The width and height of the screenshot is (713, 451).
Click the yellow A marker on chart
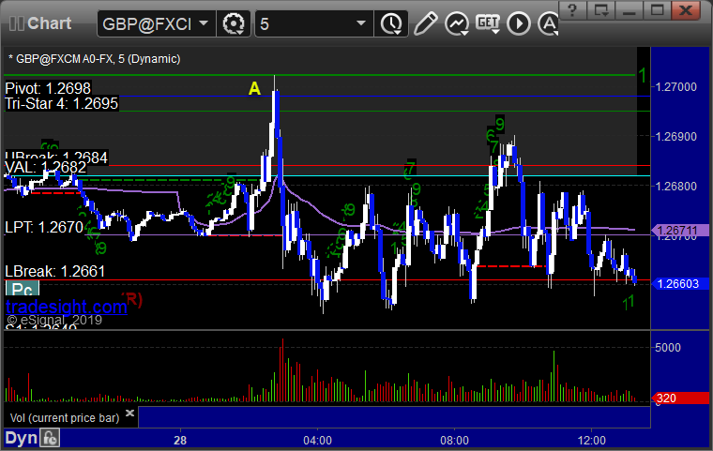tap(254, 88)
